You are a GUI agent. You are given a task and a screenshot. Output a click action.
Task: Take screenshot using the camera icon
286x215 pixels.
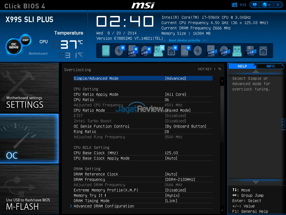pos(235,5)
